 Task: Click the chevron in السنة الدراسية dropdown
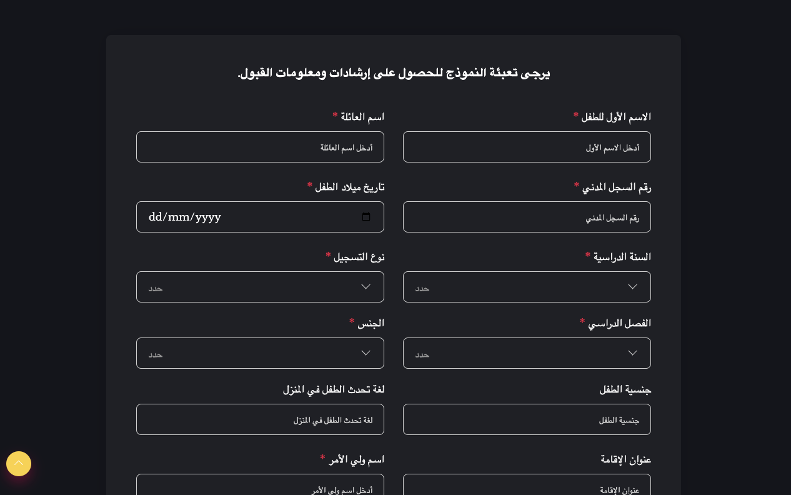tap(632, 287)
